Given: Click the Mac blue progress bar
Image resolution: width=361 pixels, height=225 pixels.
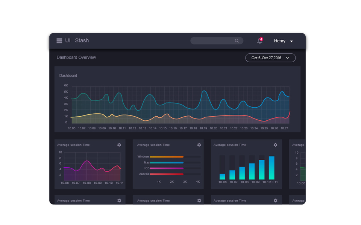Looking at the screenshot, I should point(167,162).
